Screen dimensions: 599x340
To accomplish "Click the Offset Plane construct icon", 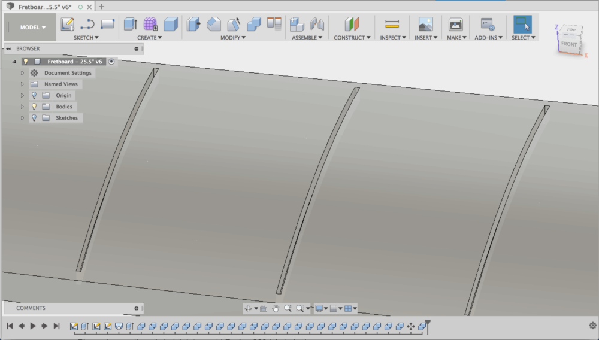I will [352, 25].
